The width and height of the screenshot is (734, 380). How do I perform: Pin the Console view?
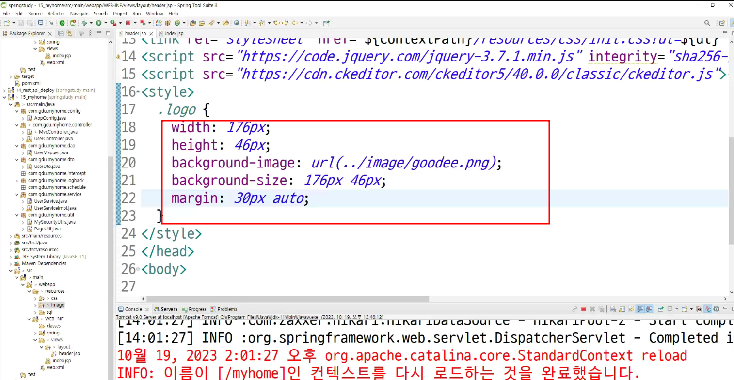point(660,309)
